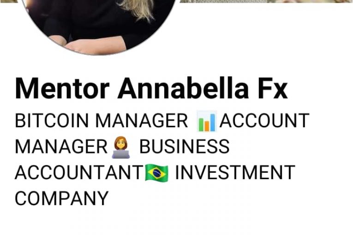
Task: Click the word COMPANY ending the bio
Action: tap(62, 198)
